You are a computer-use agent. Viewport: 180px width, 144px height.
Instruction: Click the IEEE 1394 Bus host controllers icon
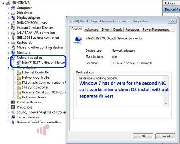pyautogui.click(x=13, y=38)
